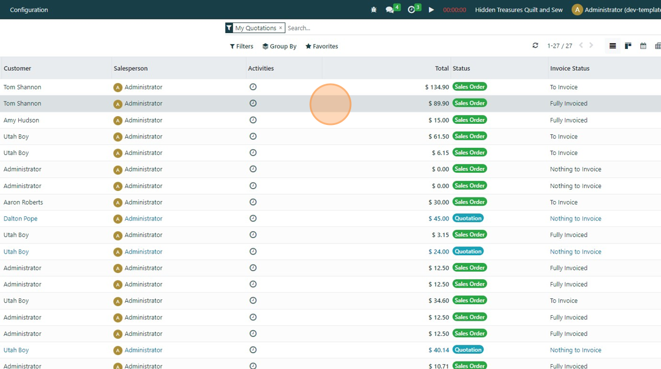Open the activities clock in top bar
The image size is (661, 369).
click(411, 10)
